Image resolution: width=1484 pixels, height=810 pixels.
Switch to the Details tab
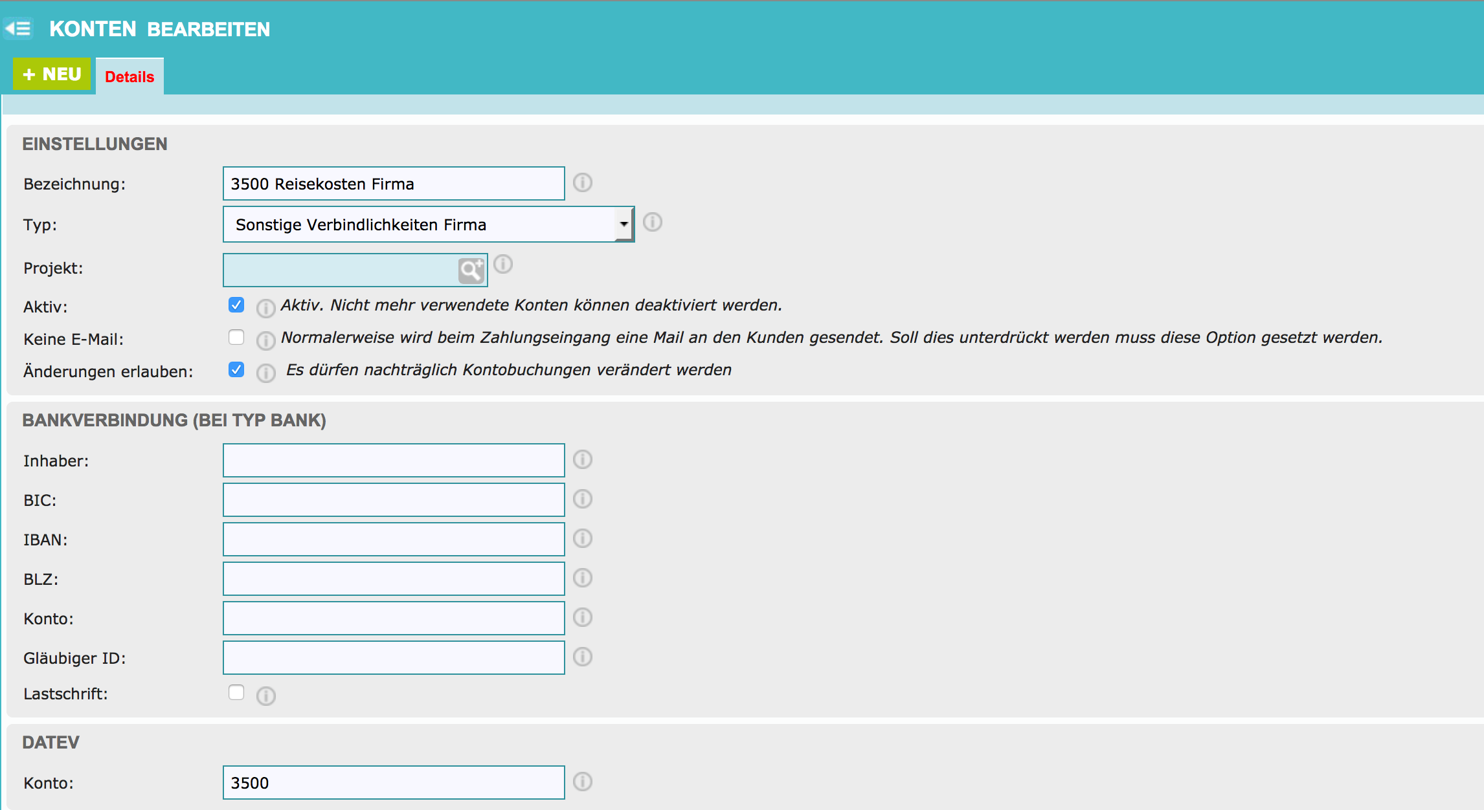(129, 77)
